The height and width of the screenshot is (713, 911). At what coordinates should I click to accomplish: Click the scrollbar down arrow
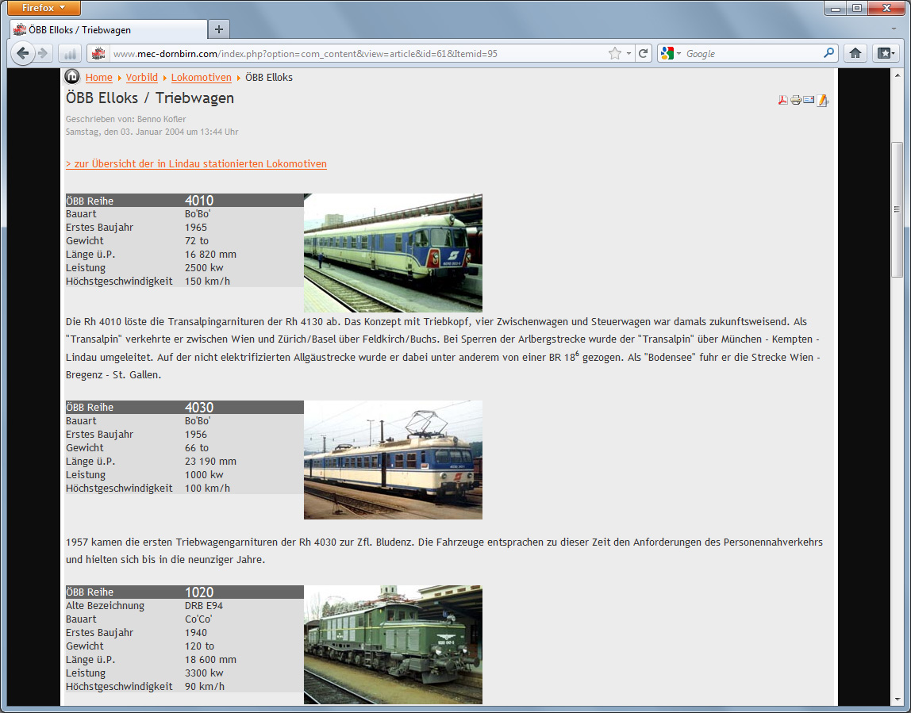897,700
